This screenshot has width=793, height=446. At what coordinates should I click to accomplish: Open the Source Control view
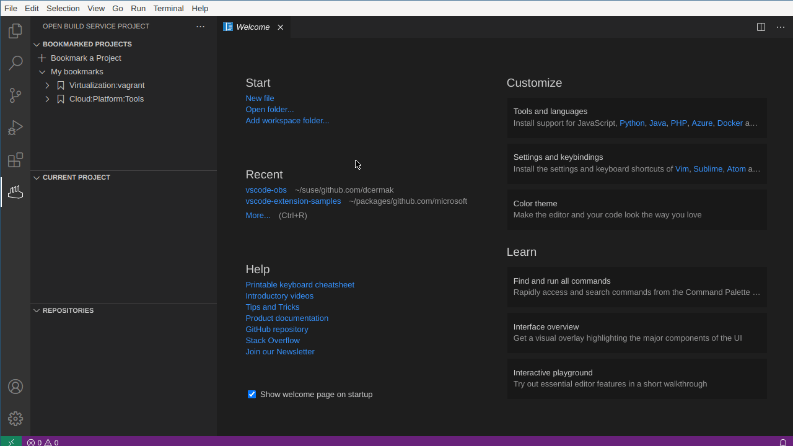(x=15, y=95)
